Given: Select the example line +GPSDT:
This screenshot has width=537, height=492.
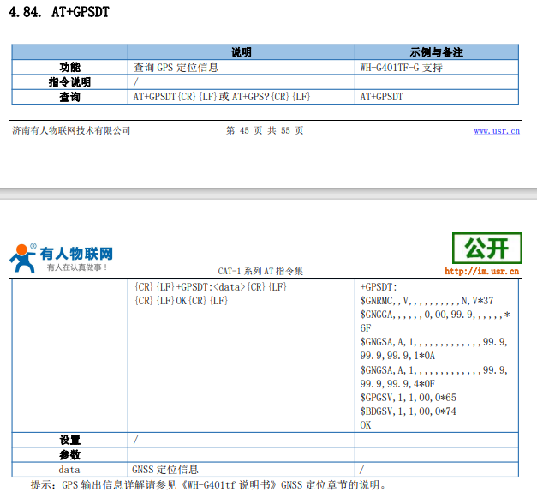Looking at the screenshot, I should tap(378, 287).
